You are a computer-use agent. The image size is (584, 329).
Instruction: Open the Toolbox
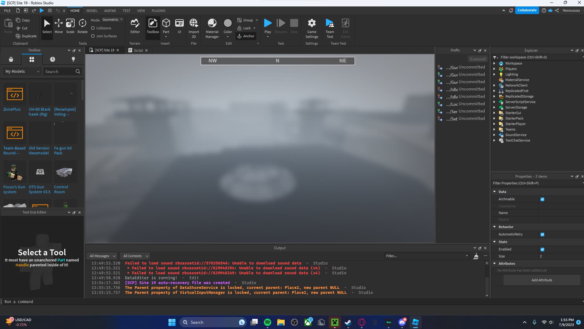pyautogui.click(x=153, y=27)
